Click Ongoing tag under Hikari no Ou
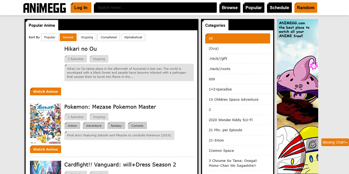The width and height of the screenshot is (349, 174). click(x=99, y=59)
